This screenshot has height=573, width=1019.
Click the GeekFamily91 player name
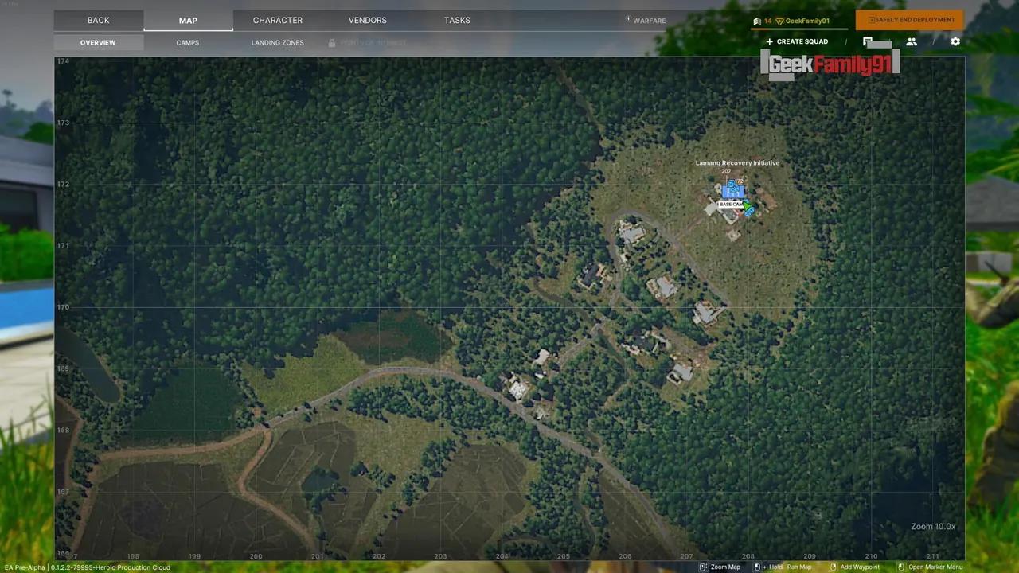click(807, 21)
